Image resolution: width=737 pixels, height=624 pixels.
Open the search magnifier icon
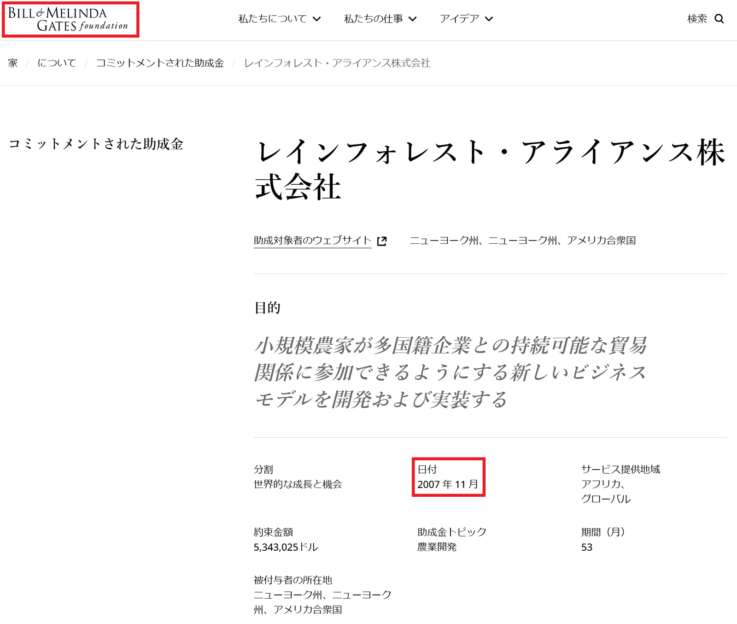719,19
